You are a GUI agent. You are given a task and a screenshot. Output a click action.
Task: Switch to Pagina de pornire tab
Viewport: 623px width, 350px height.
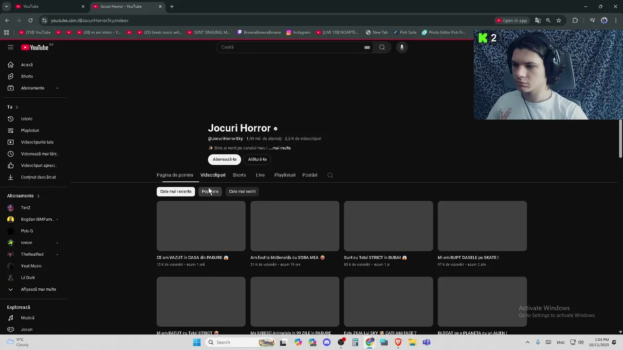tap(175, 175)
